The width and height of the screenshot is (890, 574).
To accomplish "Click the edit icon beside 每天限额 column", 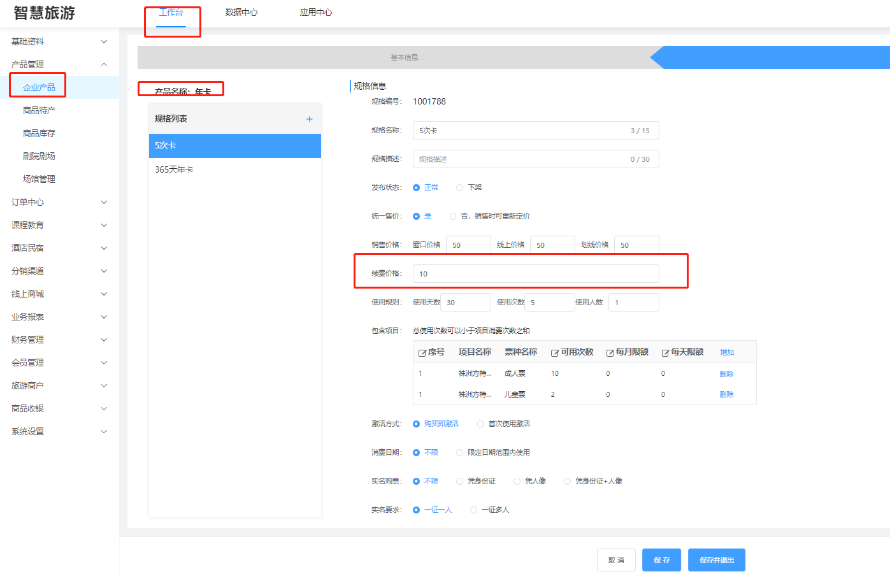I will 665,353.
